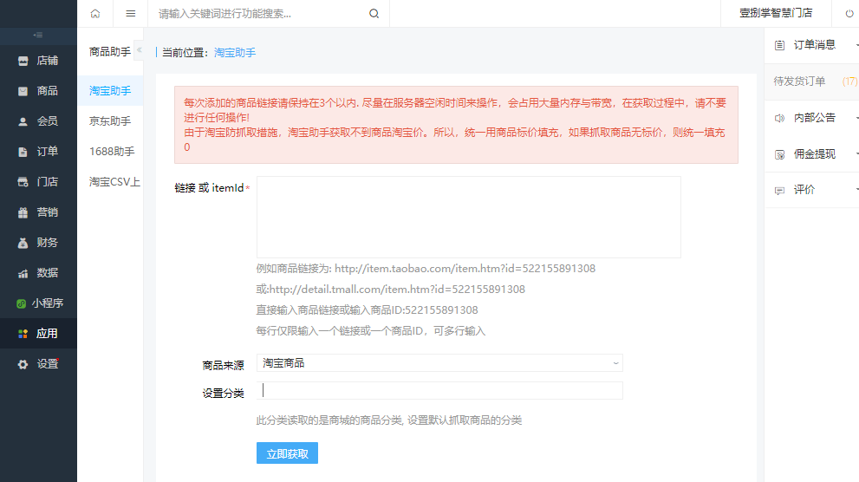Click the 壹捌掌智慧门店 title

coord(776,13)
